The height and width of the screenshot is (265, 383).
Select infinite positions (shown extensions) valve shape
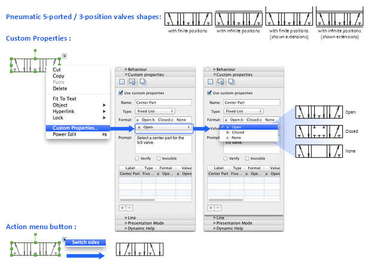coord(339,16)
